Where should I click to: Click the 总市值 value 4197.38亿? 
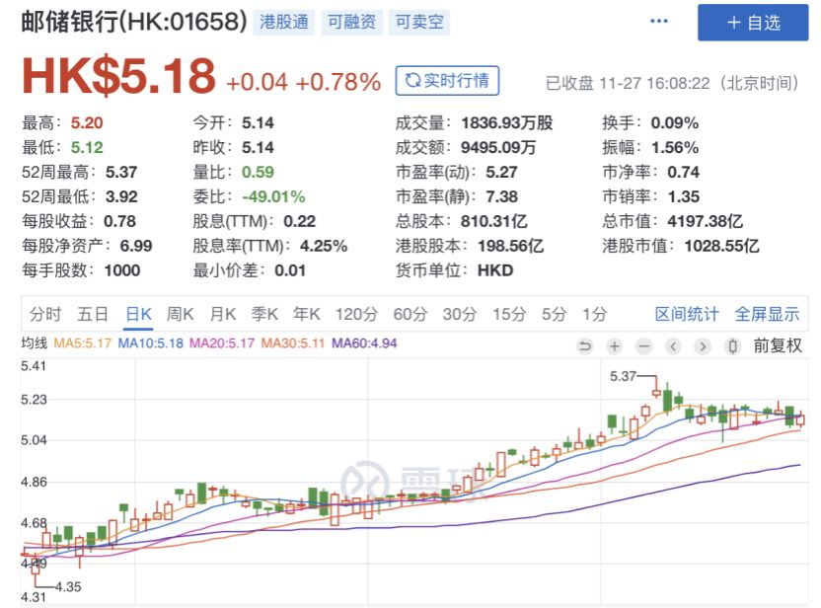click(705, 221)
